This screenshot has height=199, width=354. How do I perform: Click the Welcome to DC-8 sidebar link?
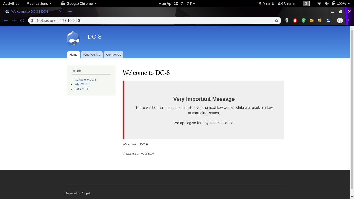[85, 80]
